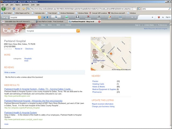Go back with the green Back arrow
This screenshot has height=129, width=172.
pos(3,9)
